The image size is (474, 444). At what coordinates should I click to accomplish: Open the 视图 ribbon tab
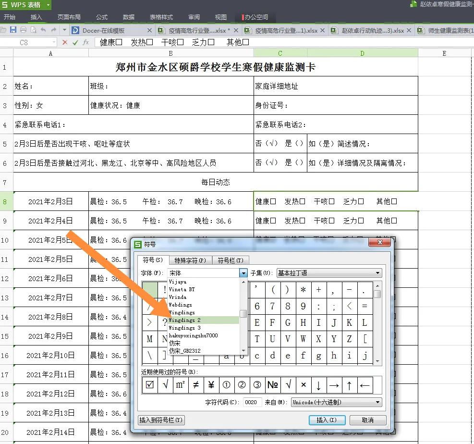(221, 17)
